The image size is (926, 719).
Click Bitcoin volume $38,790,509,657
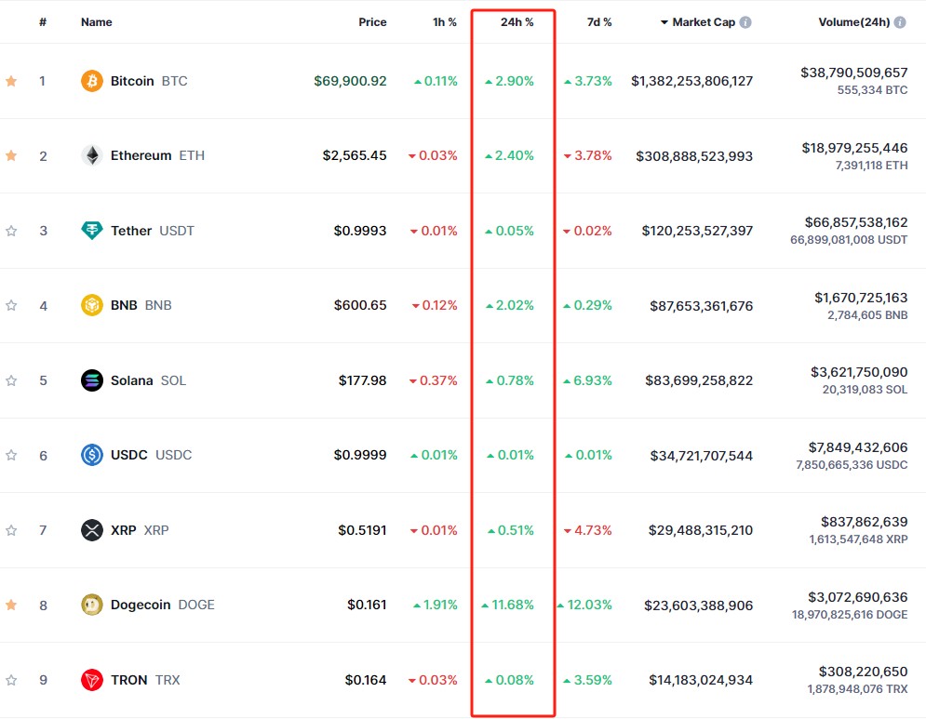click(854, 73)
